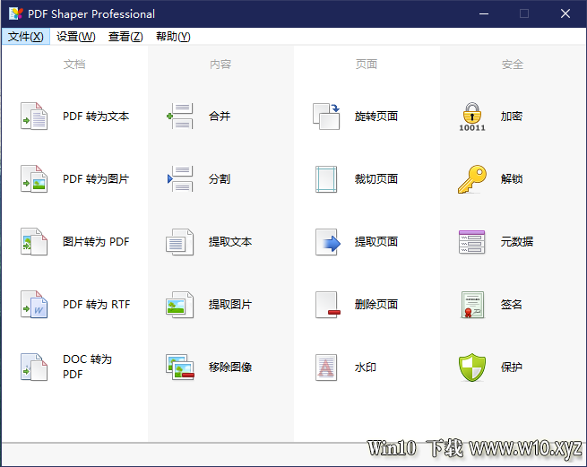Choose the 图片转为 PDF label
Image resolution: width=587 pixels, height=467 pixels.
click(x=96, y=241)
